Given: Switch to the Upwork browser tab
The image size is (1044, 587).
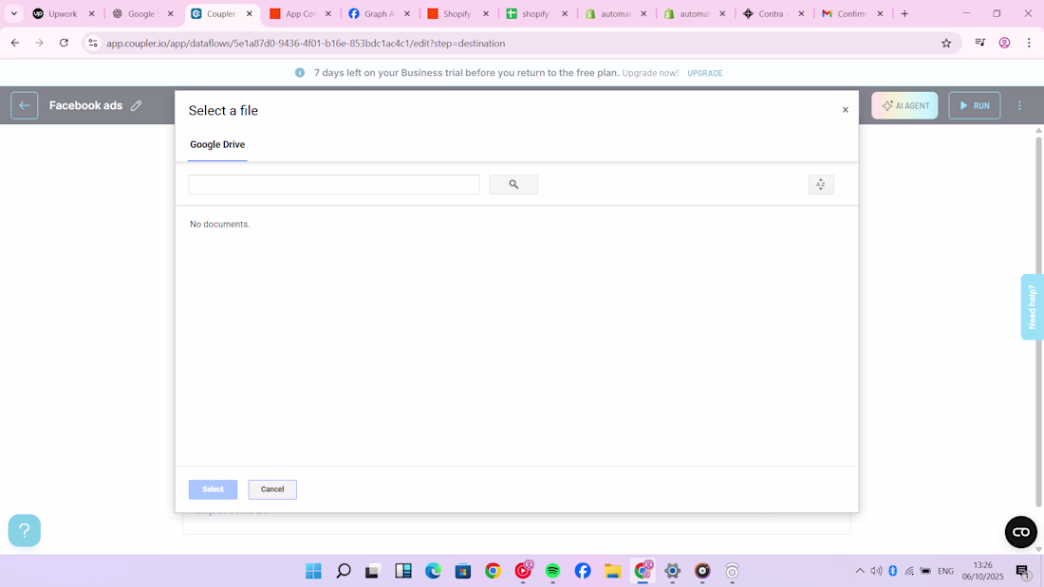Looking at the screenshot, I should (x=64, y=13).
